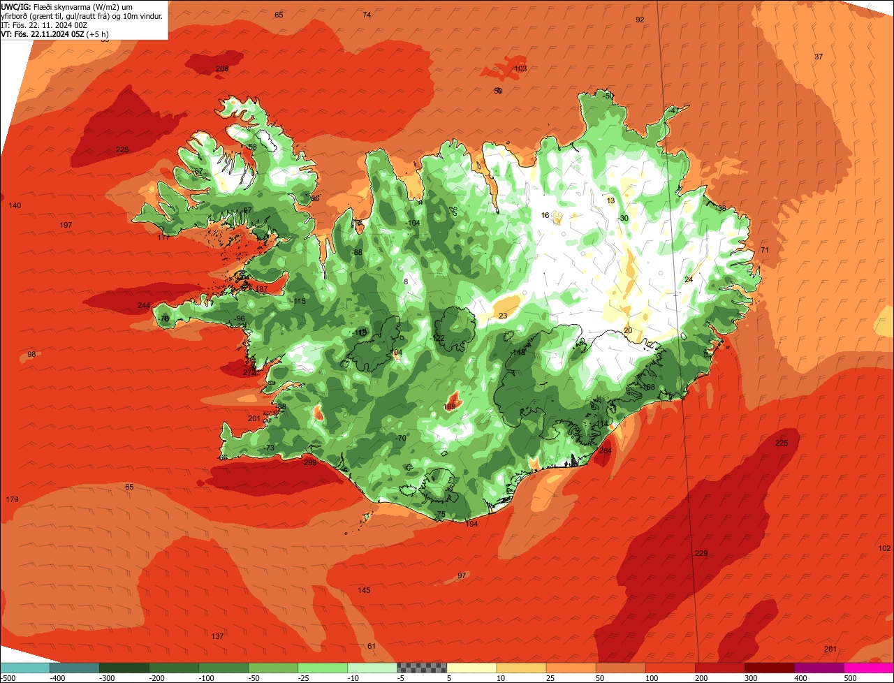
Task: Click the dark red legend swatch between 300 and 400
Action: pos(770,668)
